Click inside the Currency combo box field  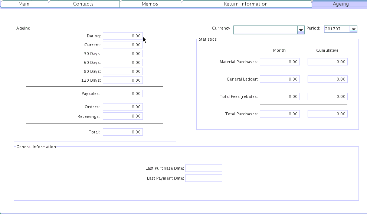click(265, 30)
